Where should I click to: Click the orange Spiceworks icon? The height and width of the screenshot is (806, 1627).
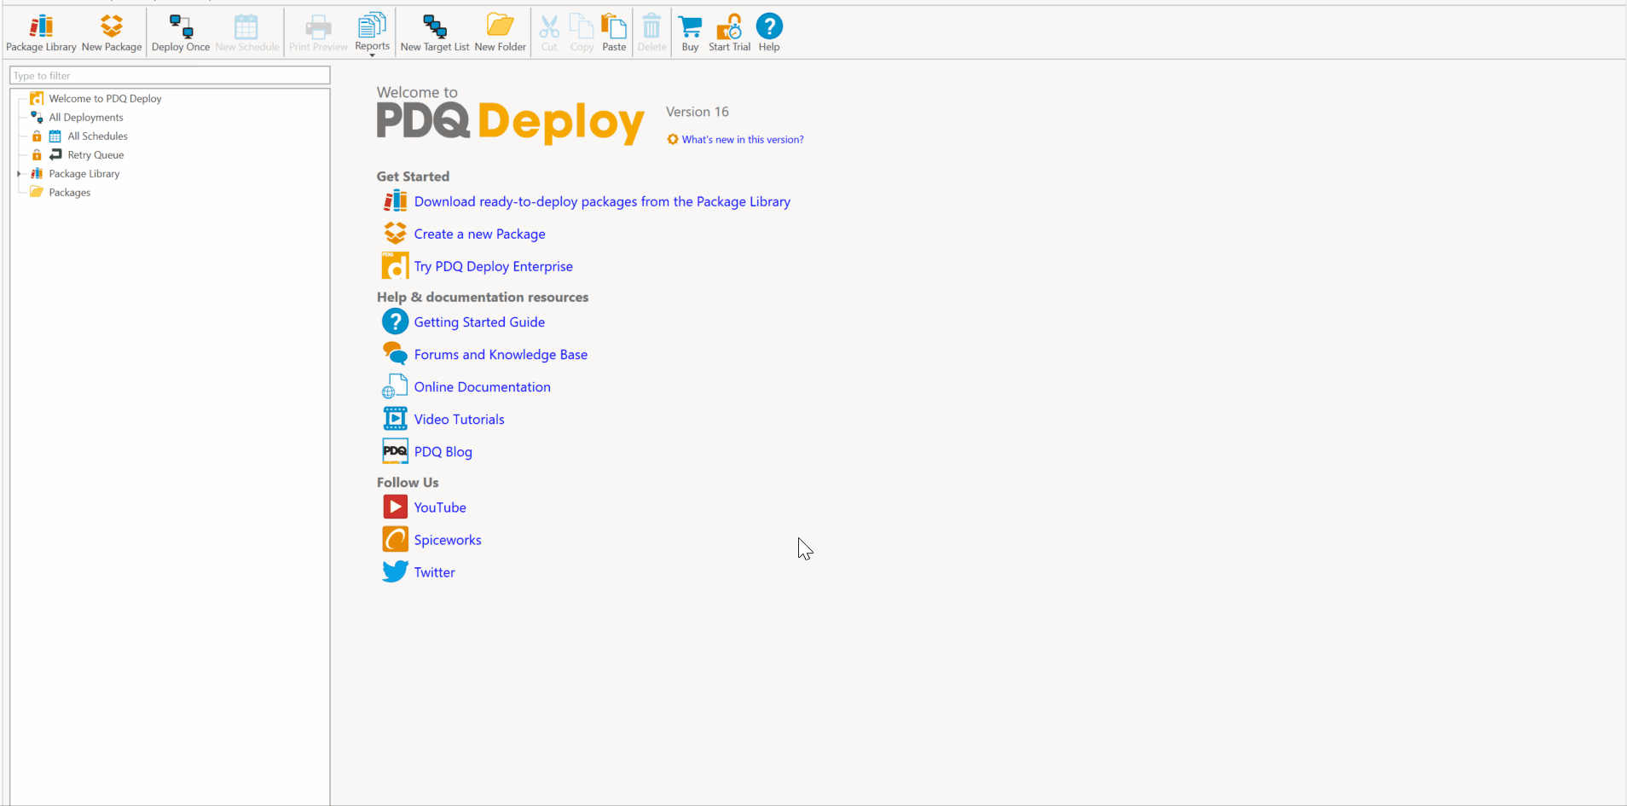click(x=395, y=539)
